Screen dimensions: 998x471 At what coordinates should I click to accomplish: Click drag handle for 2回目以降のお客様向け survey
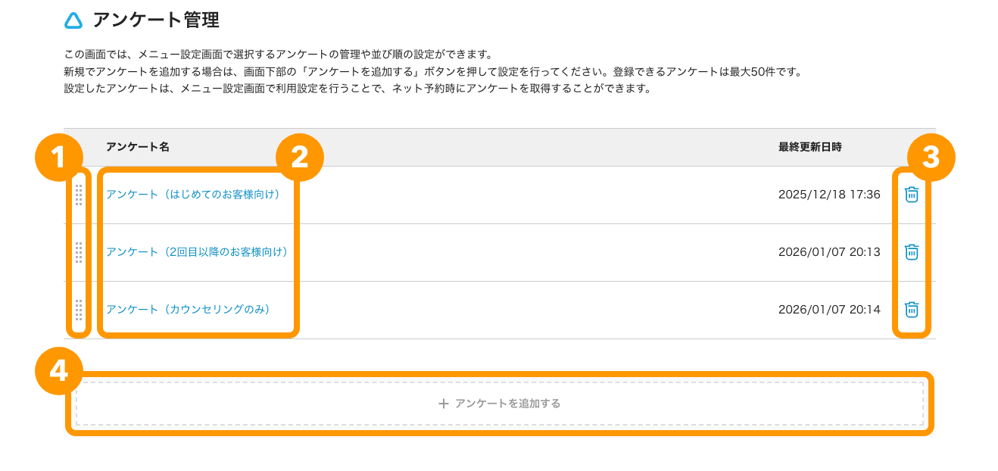[x=79, y=252]
